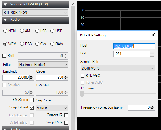The width and height of the screenshot is (161, 130).
Task: Open the 50 kHz Step Size dropdown
Action: (52, 108)
